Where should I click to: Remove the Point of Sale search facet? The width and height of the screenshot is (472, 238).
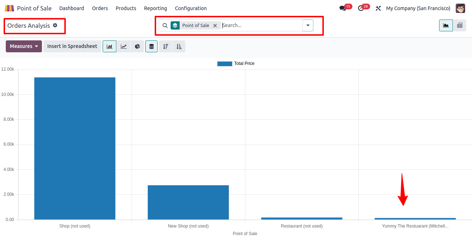coord(215,26)
